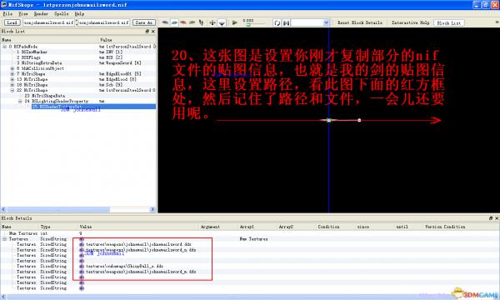Select the 2 BSXFlags block
This screenshot has height=300, width=500.
click(28, 57)
